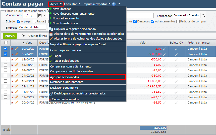
Task: Delete the 06/04/20 record with red x
Action: [x=12, y=54]
